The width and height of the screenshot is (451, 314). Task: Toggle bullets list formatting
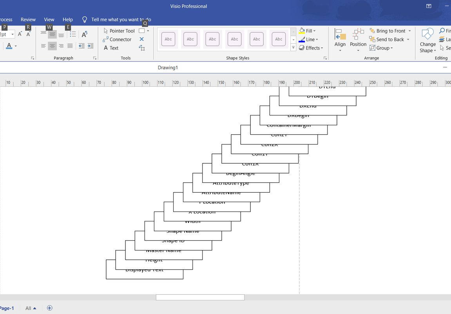(73, 34)
